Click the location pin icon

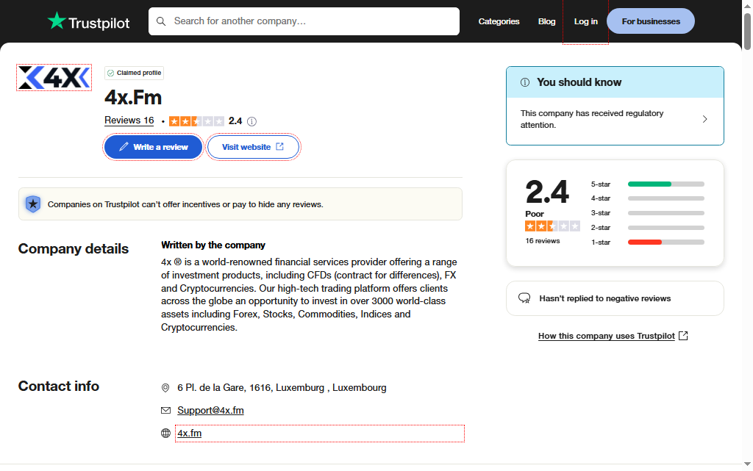click(165, 387)
